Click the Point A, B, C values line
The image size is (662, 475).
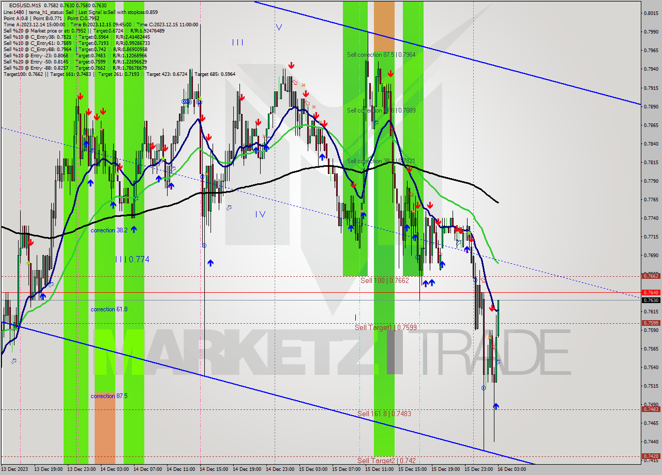coord(52,18)
